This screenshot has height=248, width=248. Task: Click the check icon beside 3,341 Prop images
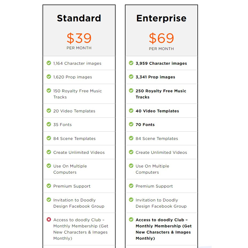[131, 77]
